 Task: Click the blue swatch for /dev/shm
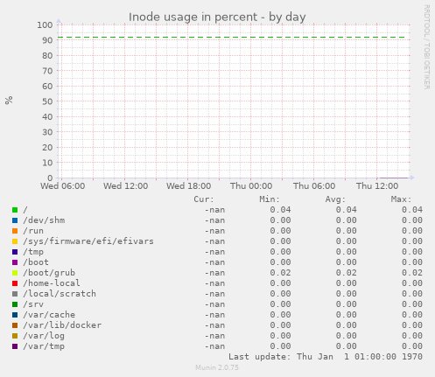coord(15,220)
